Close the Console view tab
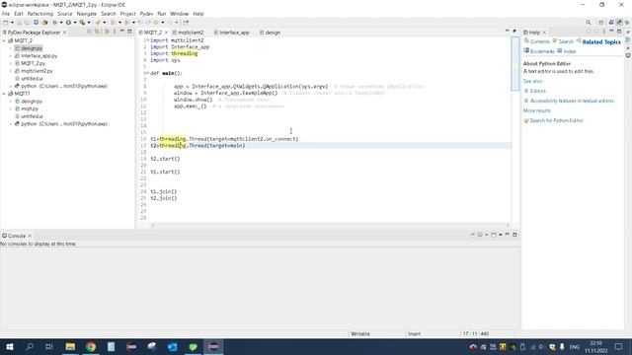The image size is (632, 355). (30, 236)
